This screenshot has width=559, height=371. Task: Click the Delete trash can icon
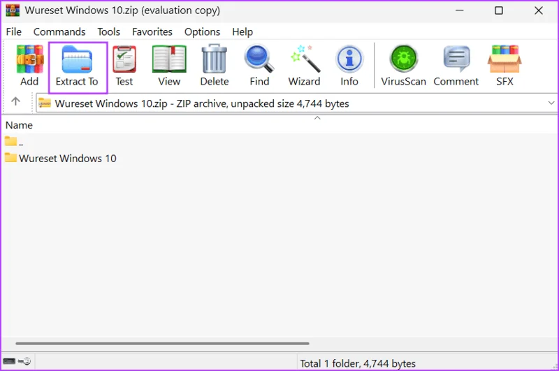pyautogui.click(x=215, y=66)
